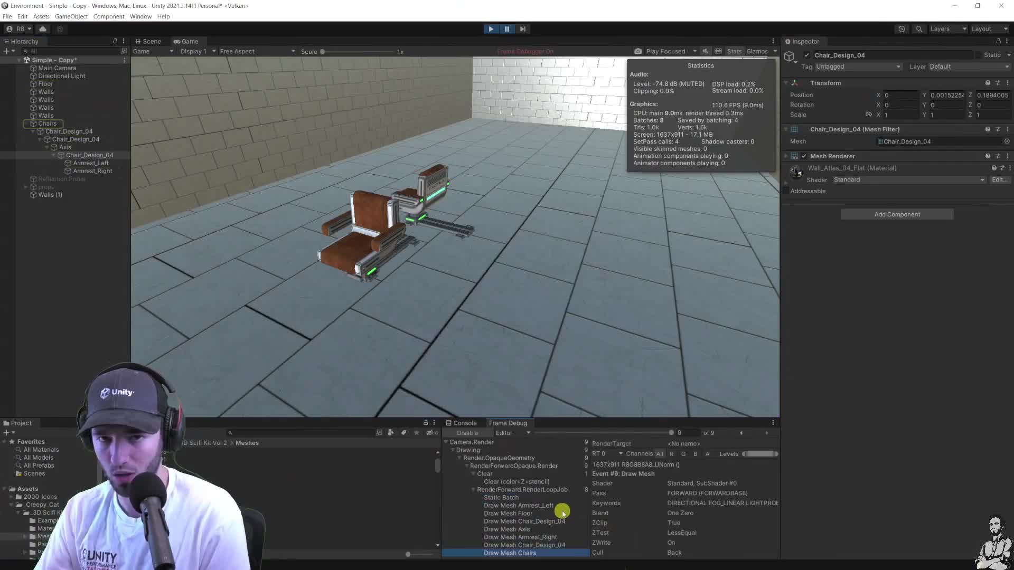Click the camera capture icon in Game view toolbar

[x=637, y=51]
